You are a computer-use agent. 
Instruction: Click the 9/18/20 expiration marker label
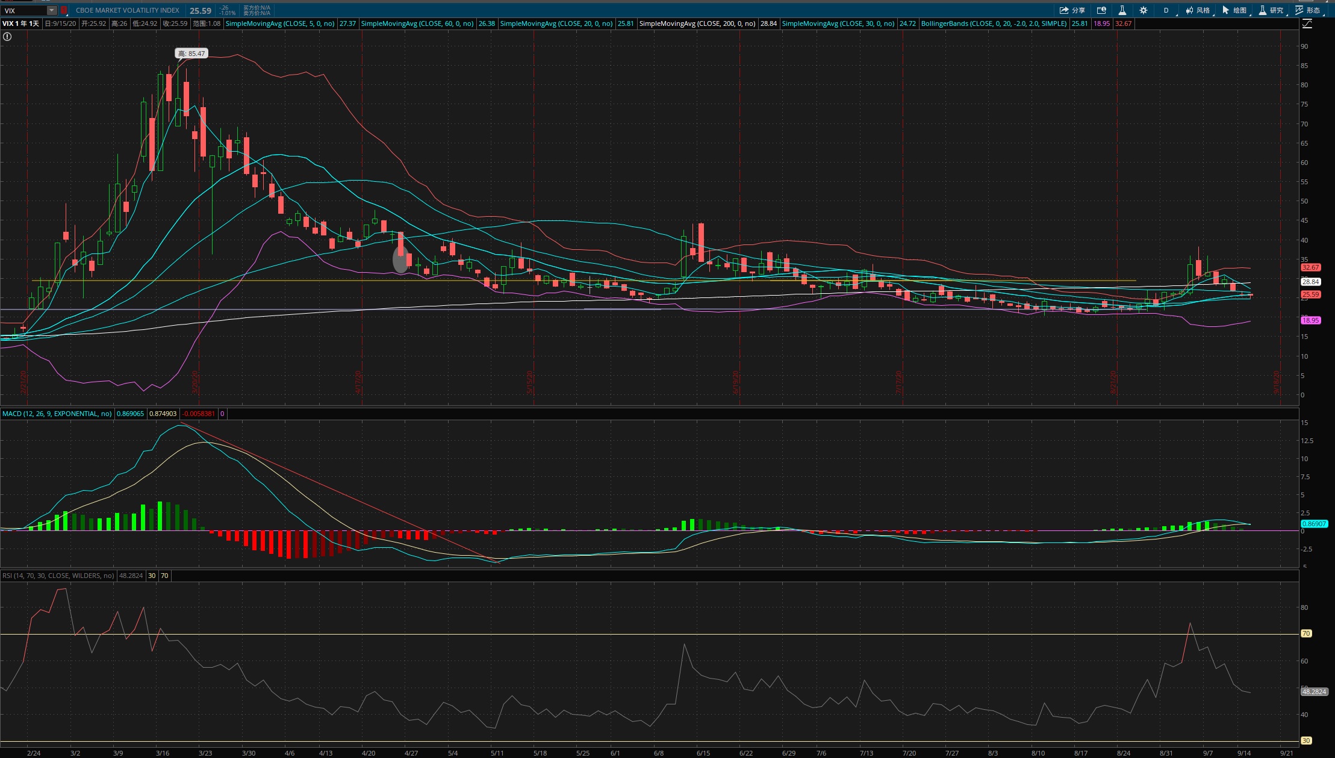pyautogui.click(x=1276, y=383)
